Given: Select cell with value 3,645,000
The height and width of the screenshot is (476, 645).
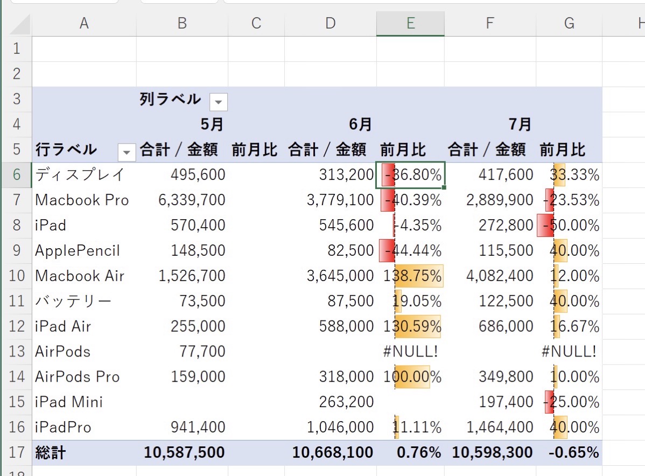Looking at the screenshot, I should (x=331, y=276).
